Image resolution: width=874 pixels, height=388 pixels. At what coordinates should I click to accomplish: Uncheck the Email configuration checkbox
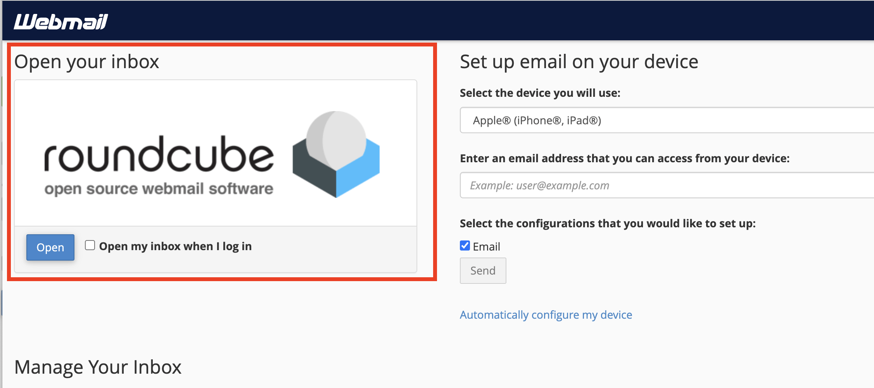pos(465,246)
